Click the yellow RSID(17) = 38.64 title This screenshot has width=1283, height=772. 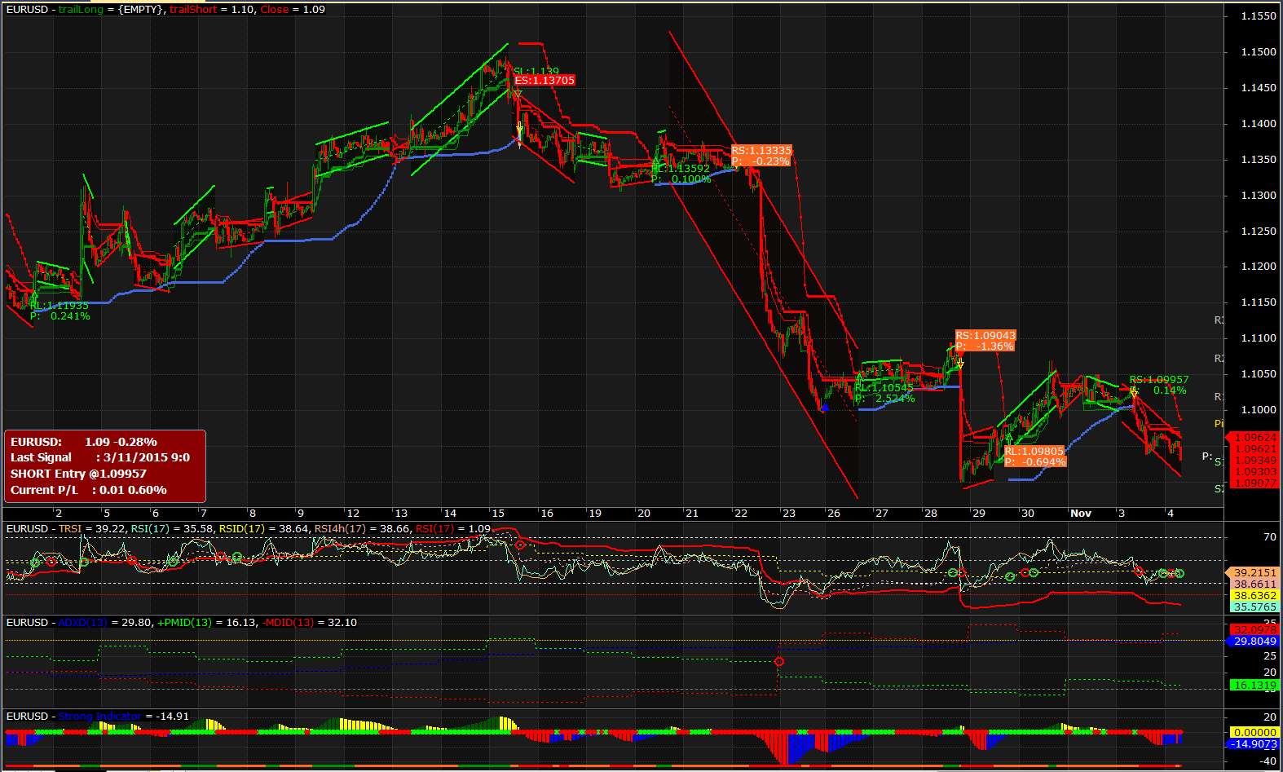(x=264, y=529)
